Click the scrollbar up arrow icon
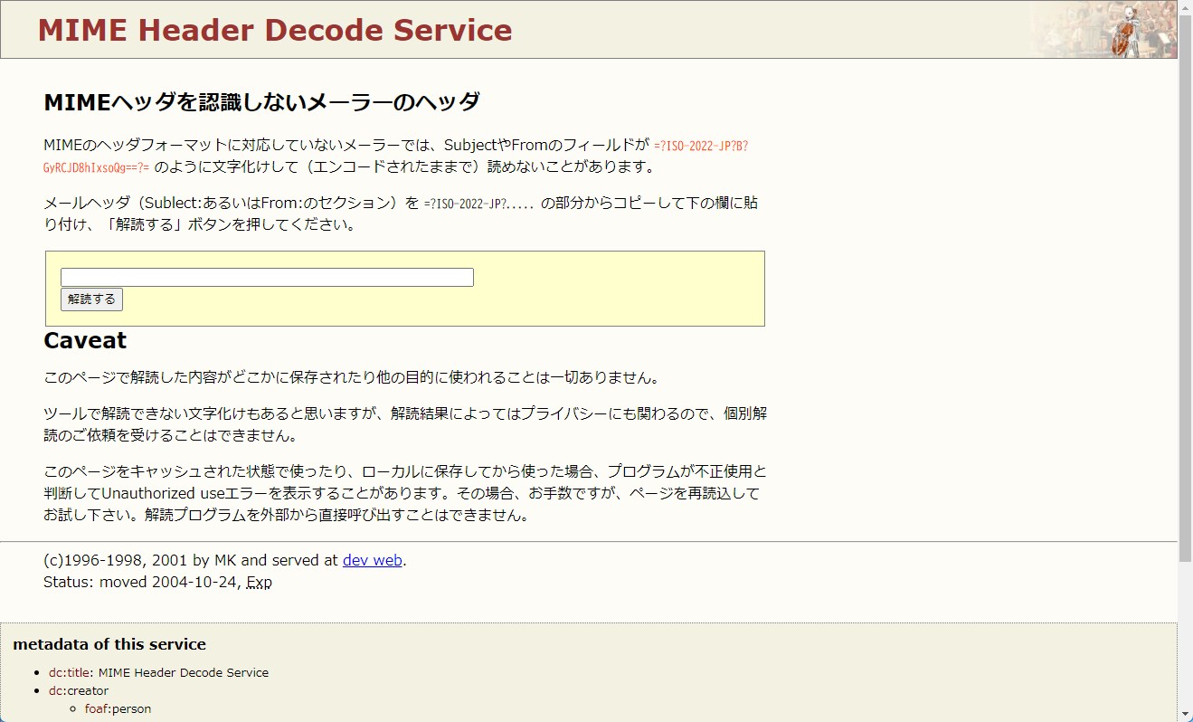This screenshot has height=722, width=1193. [x=1186, y=6]
